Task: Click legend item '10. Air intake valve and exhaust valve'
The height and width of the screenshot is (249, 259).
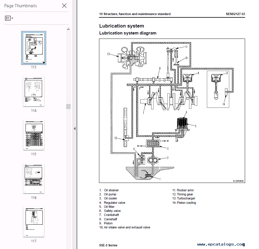Action: click(x=125, y=227)
